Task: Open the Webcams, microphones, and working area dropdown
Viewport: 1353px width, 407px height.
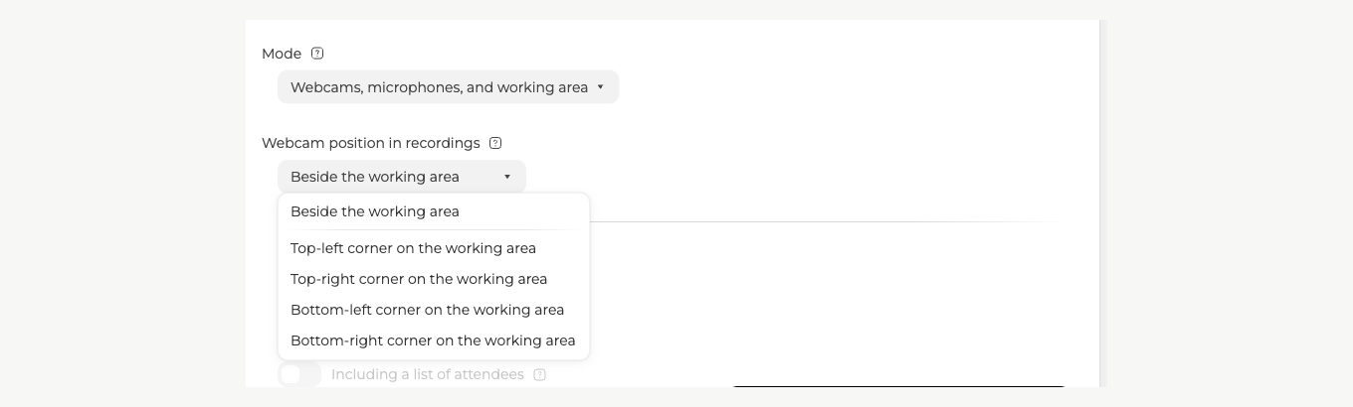Action: click(448, 87)
